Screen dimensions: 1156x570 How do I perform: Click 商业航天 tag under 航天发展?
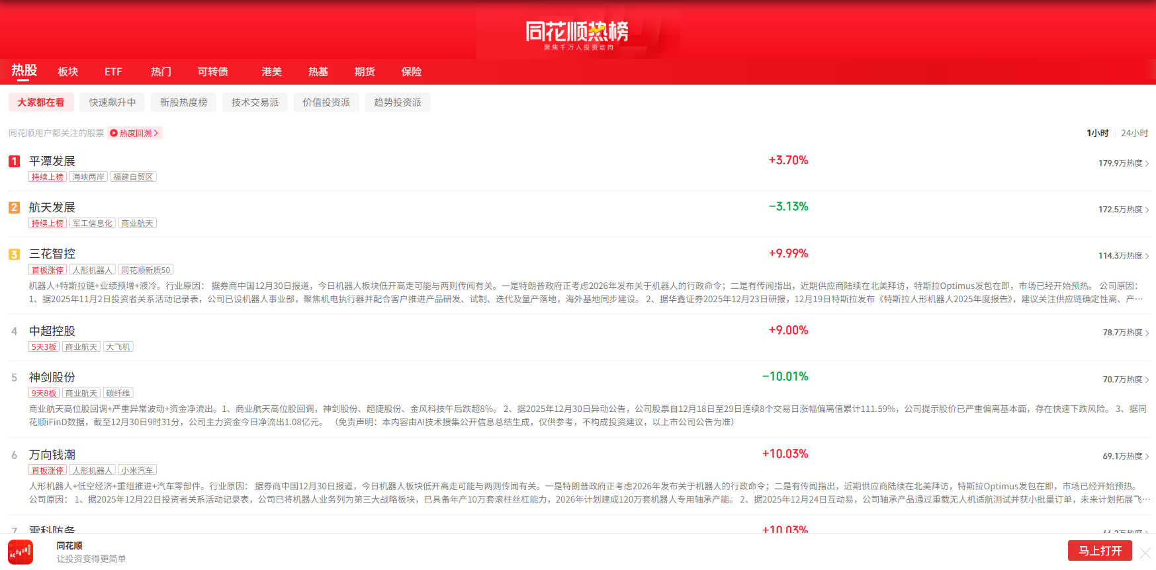coord(138,224)
